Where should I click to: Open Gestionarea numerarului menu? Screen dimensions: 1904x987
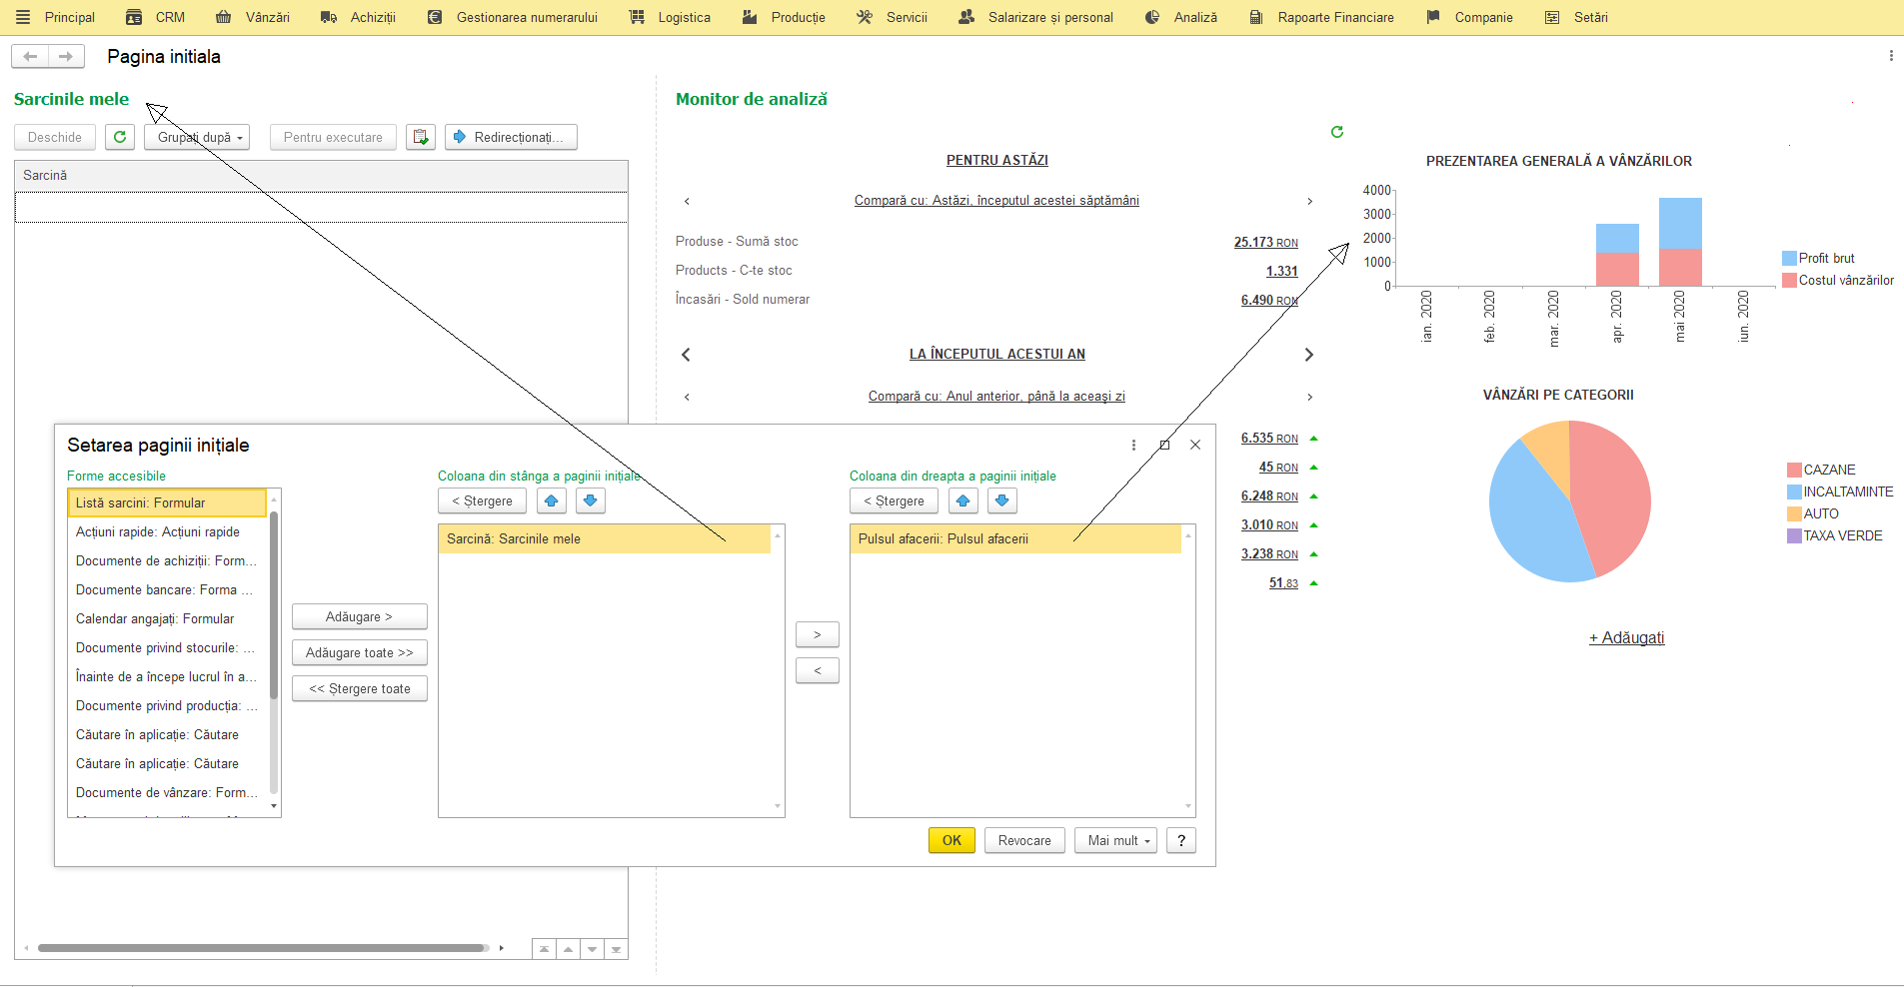pos(512,17)
